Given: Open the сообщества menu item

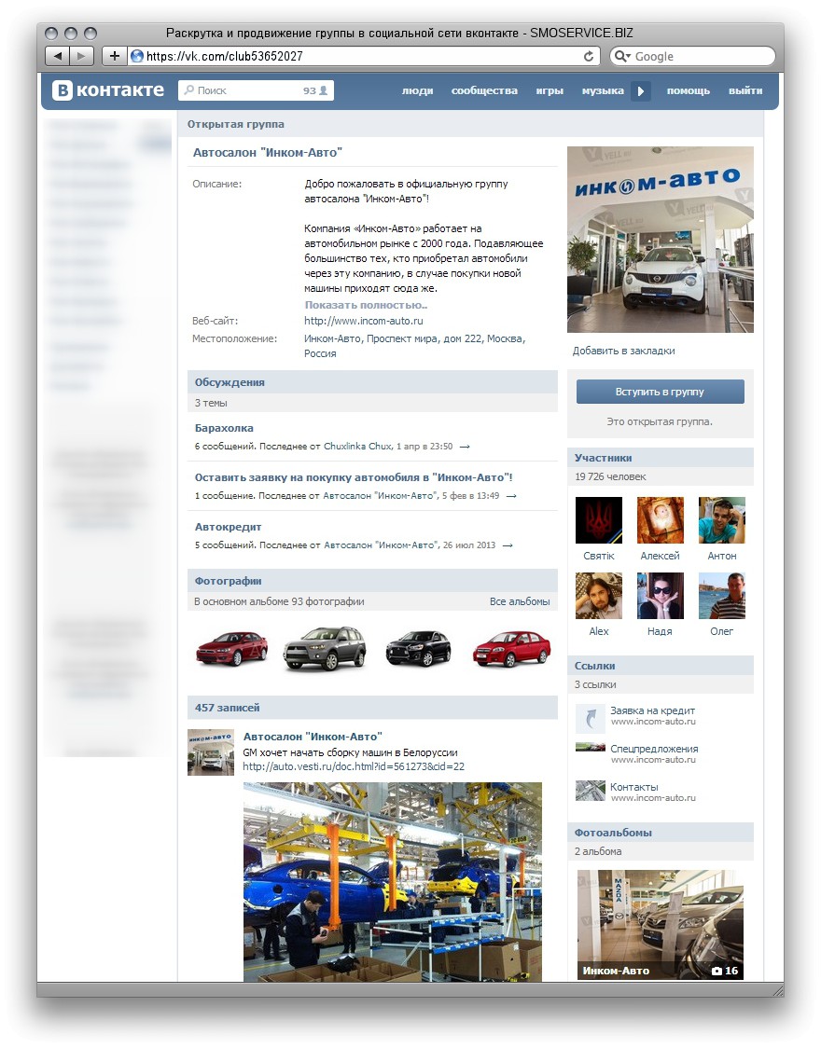Looking at the screenshot, I should click(484, 90).
